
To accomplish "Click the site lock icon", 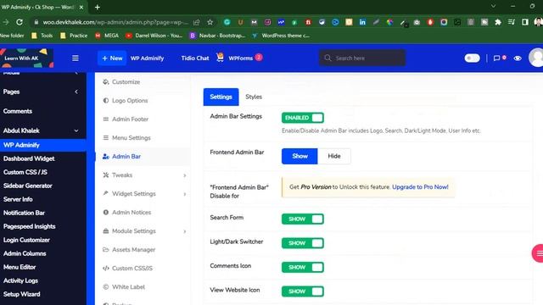I will click(x=36, y=22).
